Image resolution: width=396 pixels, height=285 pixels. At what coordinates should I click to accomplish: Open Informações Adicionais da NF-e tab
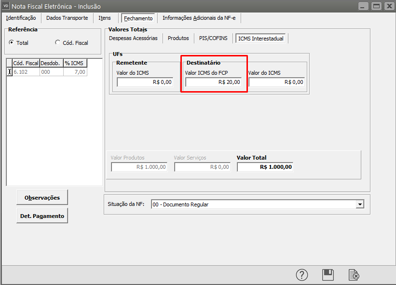[199, 18]
